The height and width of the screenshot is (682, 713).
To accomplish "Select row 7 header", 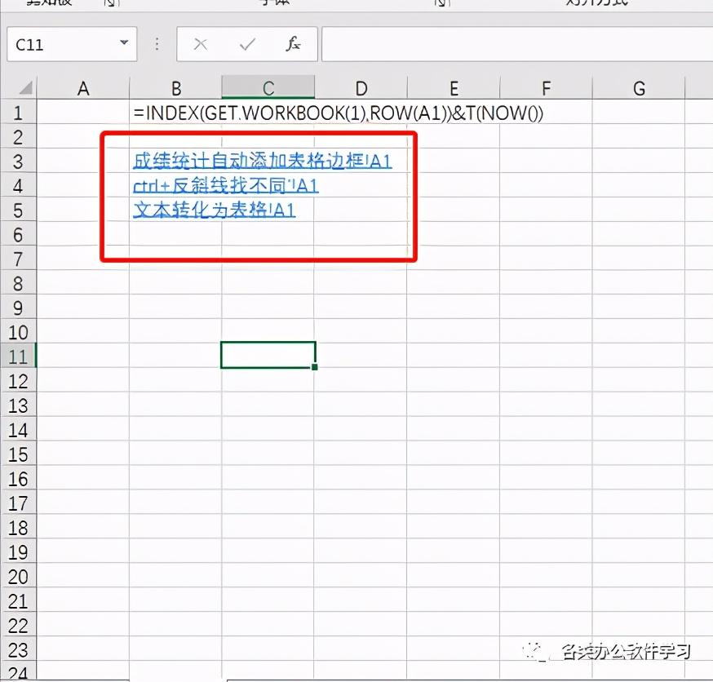I will [x=18, y=259].
